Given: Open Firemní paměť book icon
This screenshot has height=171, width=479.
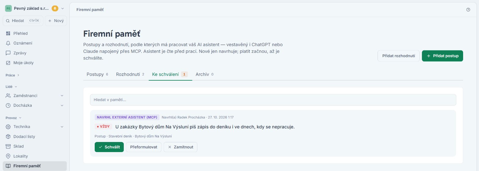Looking at the screenshot, I should pos(8,166).
